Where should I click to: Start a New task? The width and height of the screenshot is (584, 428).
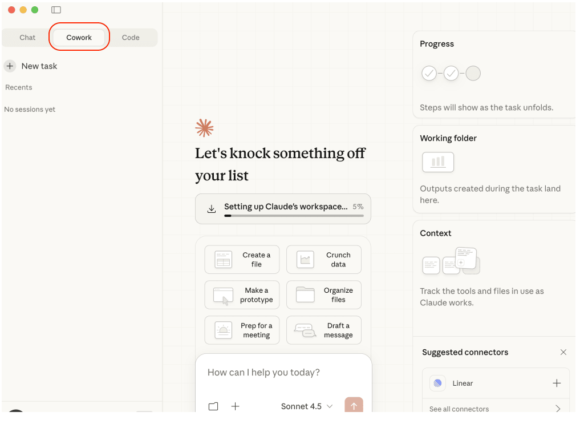[31, 66]
